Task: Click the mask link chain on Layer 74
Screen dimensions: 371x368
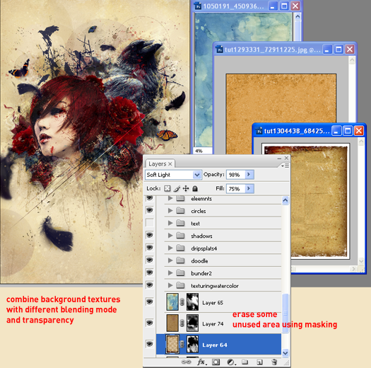Action: coord(182,323)
